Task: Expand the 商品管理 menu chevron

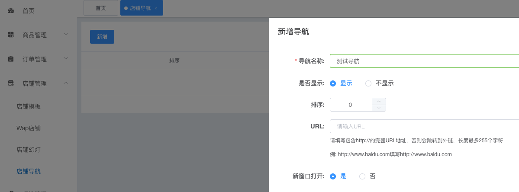Action: (66, 34)
